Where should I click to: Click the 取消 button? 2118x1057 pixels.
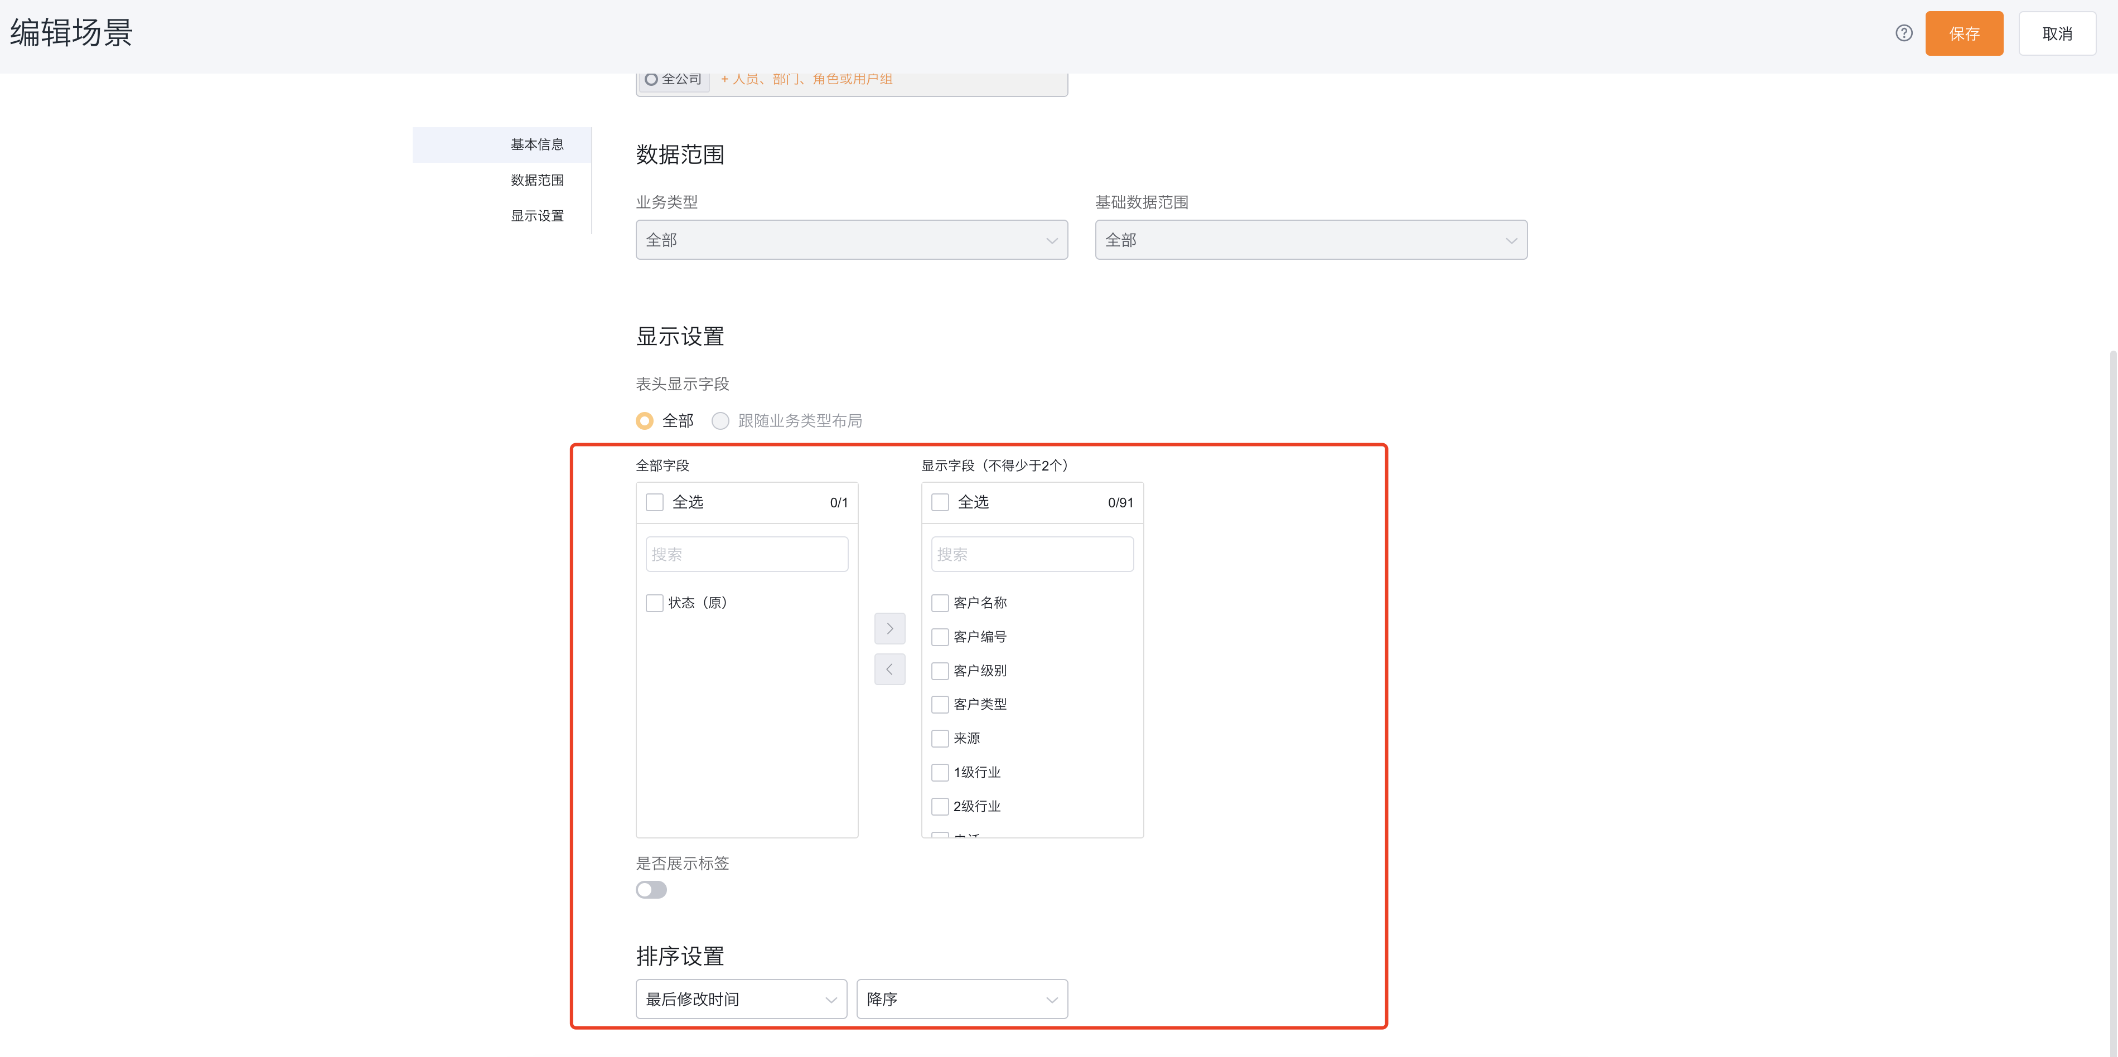pyautogui.click(x=2057, y=33)
